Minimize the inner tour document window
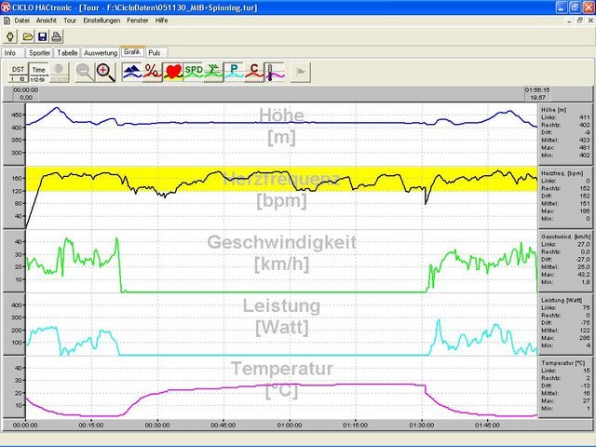The image size is (596, 447). point(569,20)
